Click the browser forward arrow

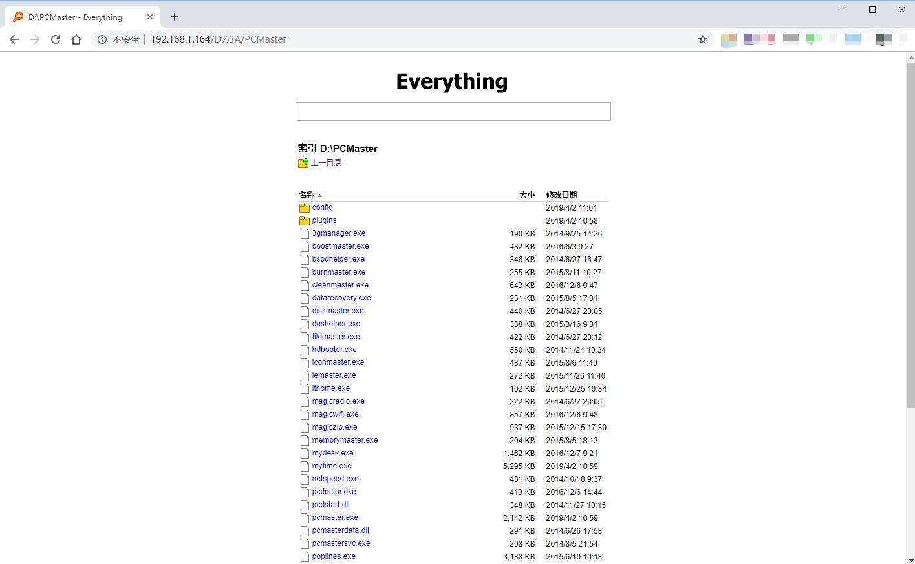(x=35, y=39)
